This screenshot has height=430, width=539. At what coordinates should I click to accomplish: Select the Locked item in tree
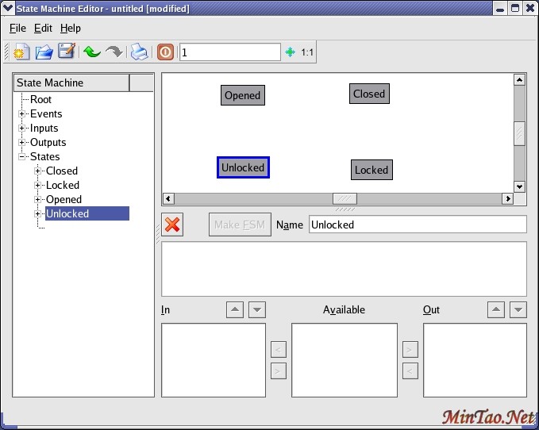(62, 185)
